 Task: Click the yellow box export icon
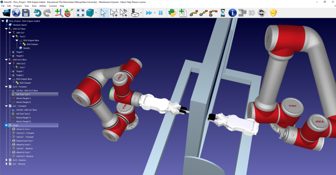click(x=273, y=13)
